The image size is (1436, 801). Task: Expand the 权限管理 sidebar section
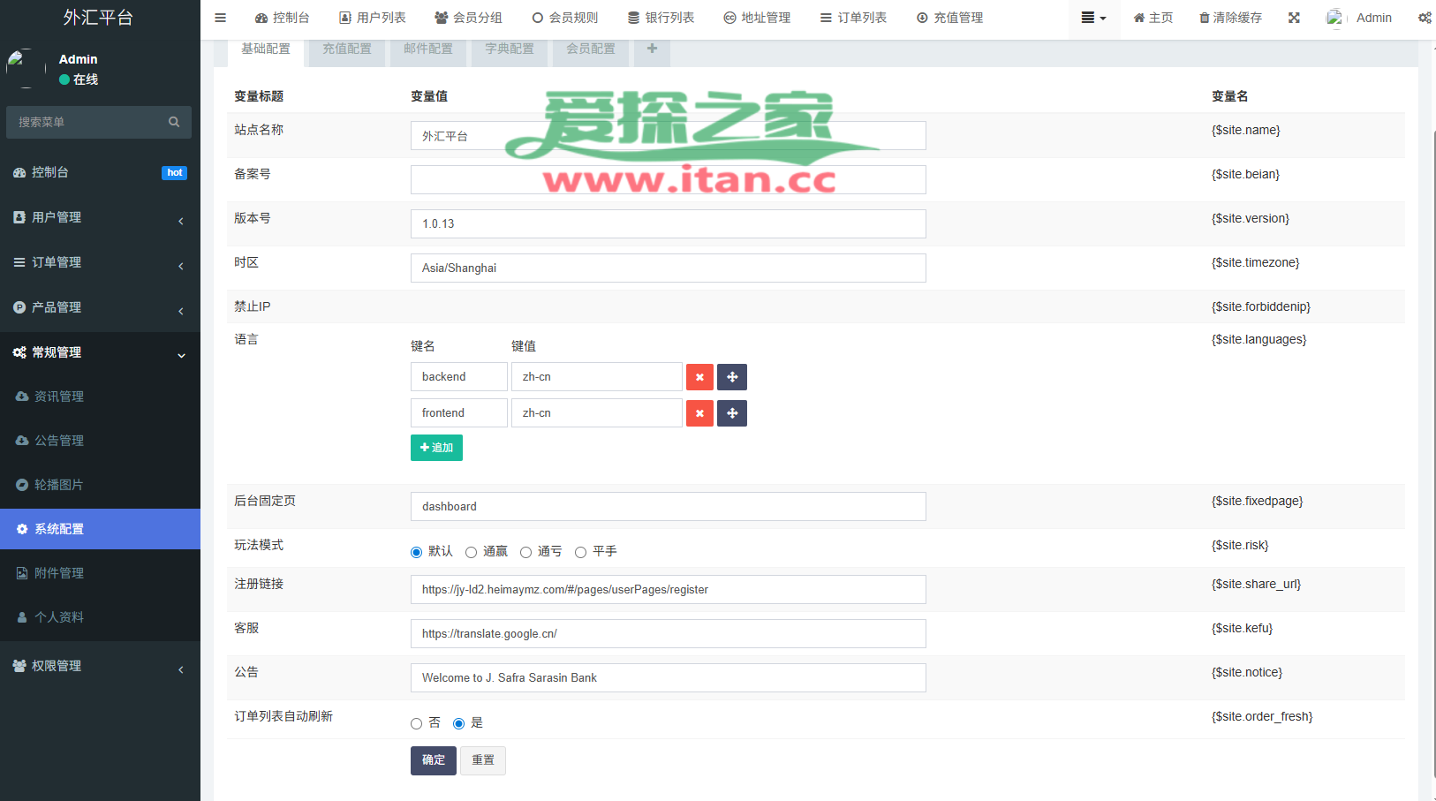pos(100,666)
